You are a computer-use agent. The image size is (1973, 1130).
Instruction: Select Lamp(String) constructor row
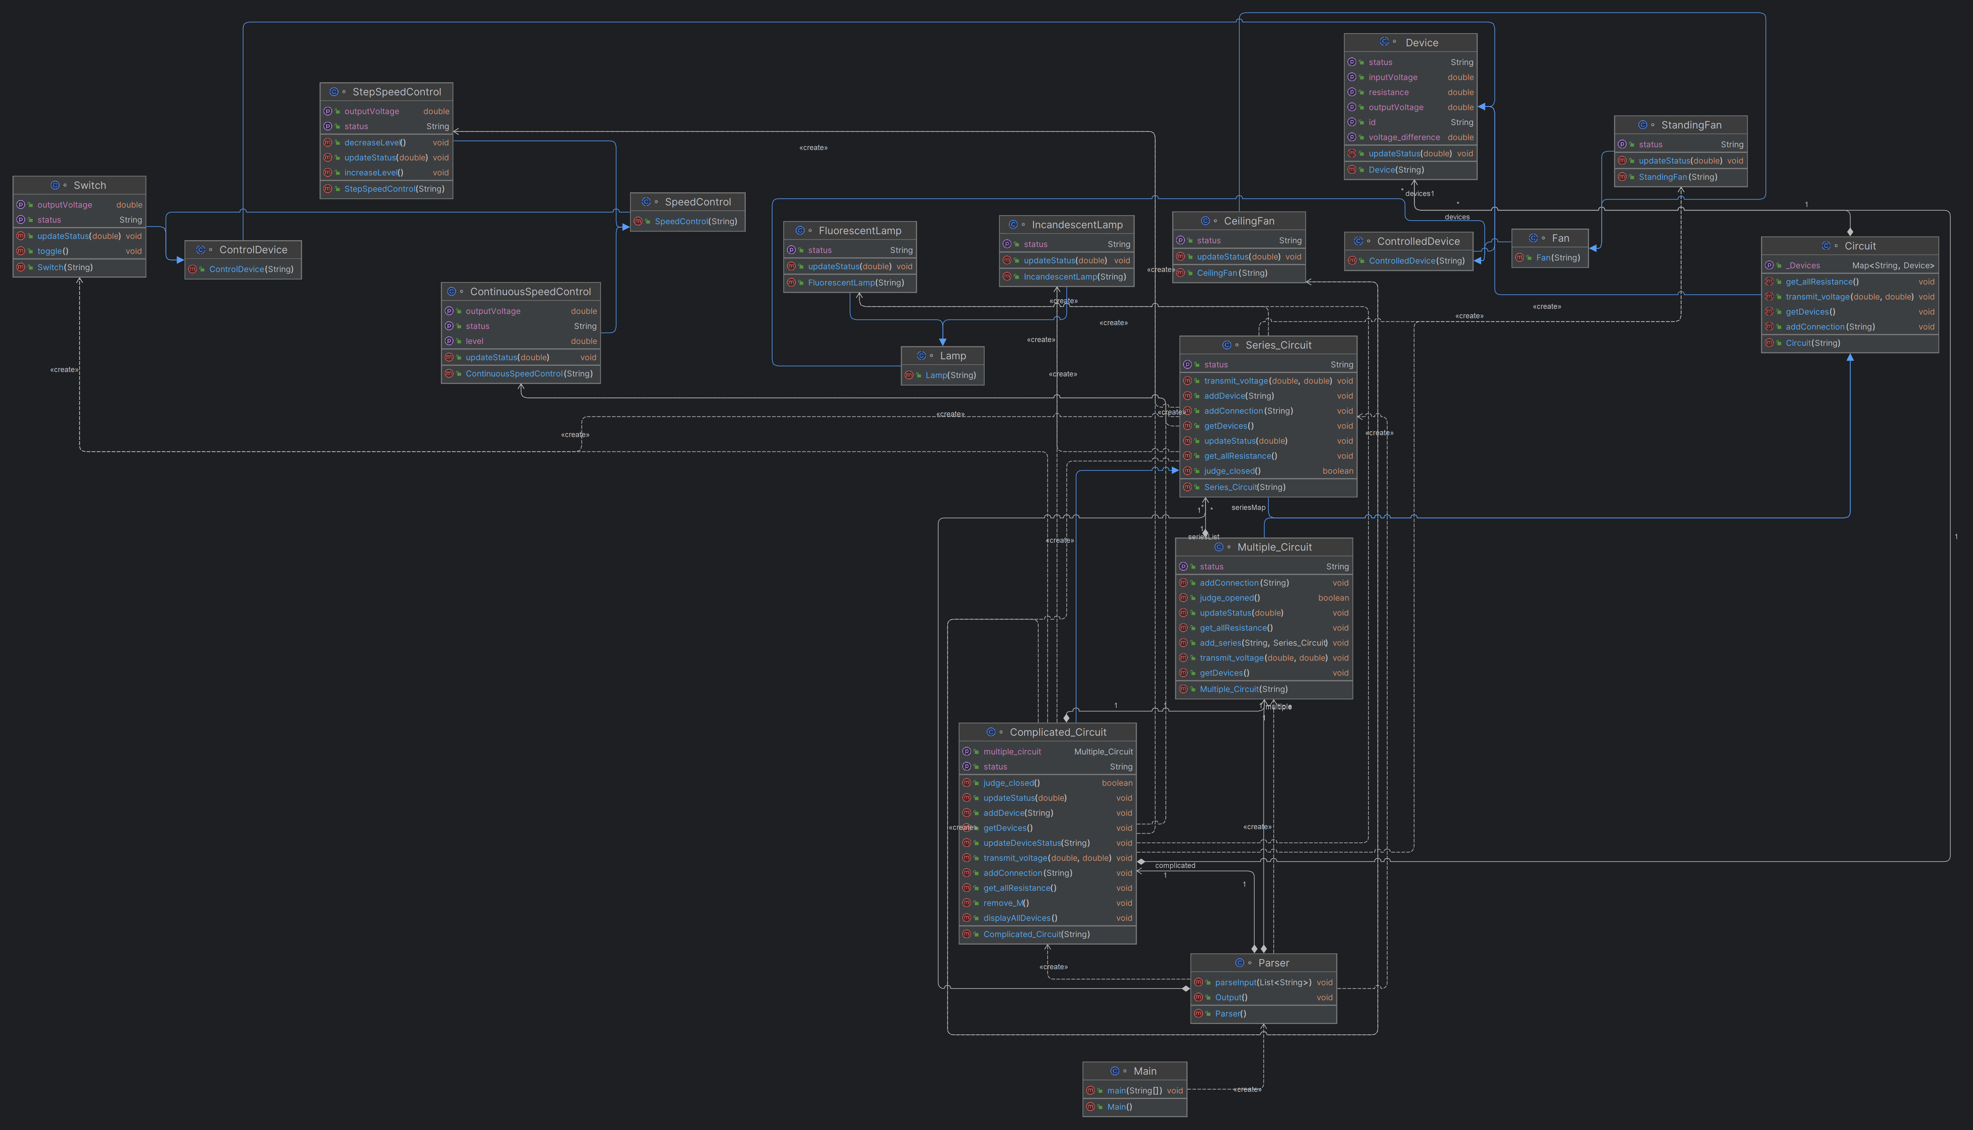point(943,376)
